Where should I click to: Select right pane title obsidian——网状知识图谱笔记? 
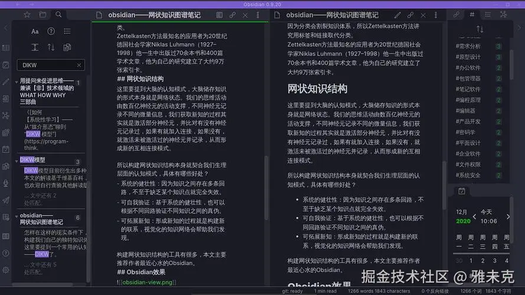[x=332, y=15]
